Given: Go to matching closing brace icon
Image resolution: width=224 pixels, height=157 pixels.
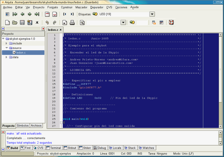Looking at the screenshot, I should (72, 14).
